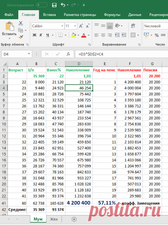
Task: Align cell content to vertical middle
Action: (x=103, y=26)
